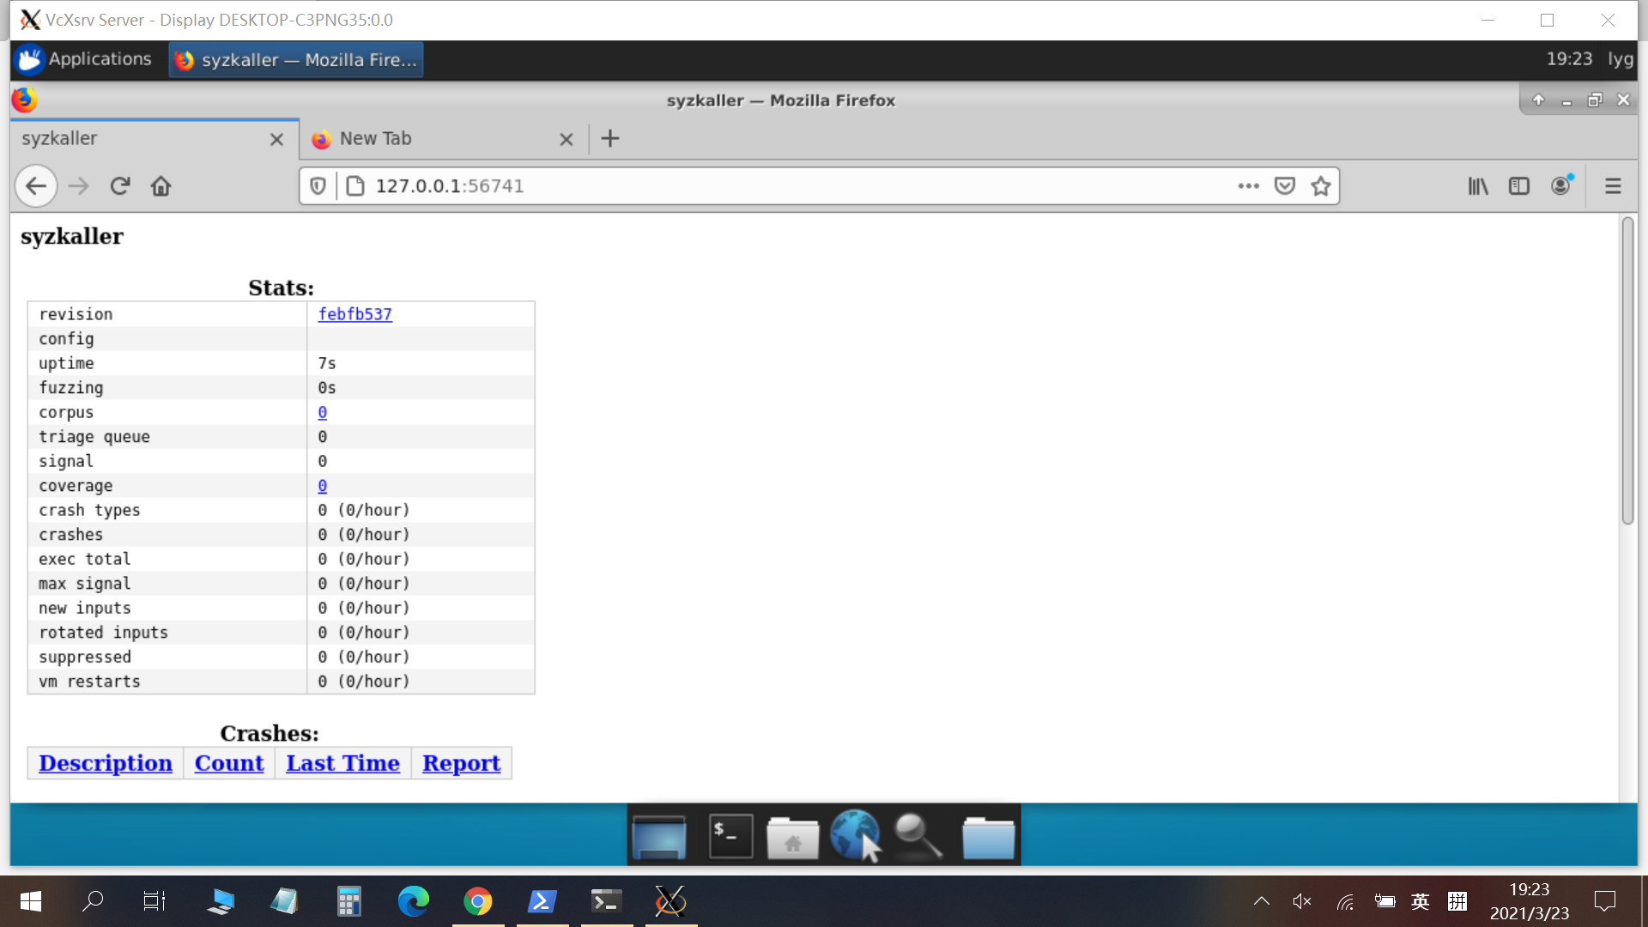The width and height of the screenshot is (1648, 927).
Task: Expand hidden icons in the system tray
Action: click(x=1261, y=901)
